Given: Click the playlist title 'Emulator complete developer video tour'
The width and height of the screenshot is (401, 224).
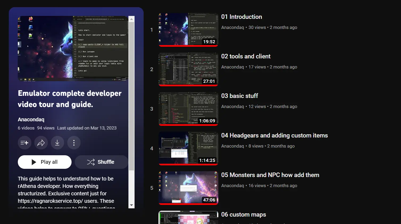Looking at the screenshot, I should tap(70, 99).
